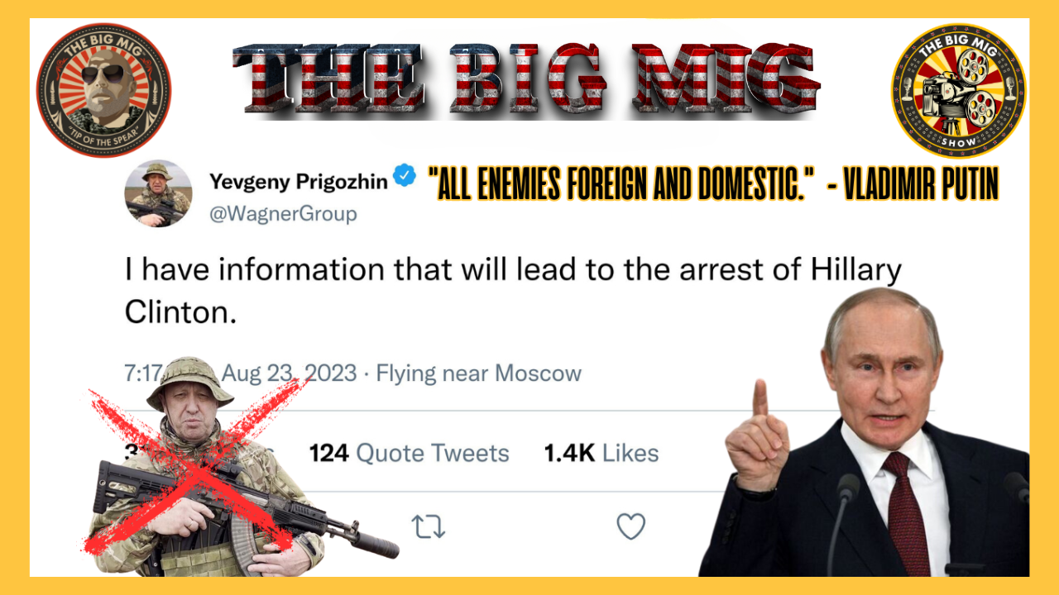View the 1.4K Likes list
The height and width of the screenshot is (595, 1059).
click(601, 453)
